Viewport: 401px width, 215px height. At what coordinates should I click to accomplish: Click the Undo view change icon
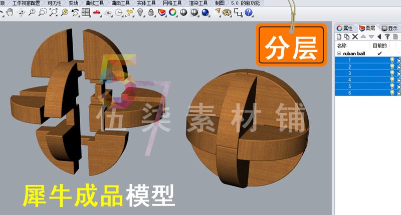point(75,12)
